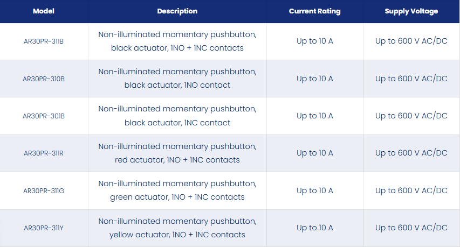Click the Model column header

click(x=44, y=11)
